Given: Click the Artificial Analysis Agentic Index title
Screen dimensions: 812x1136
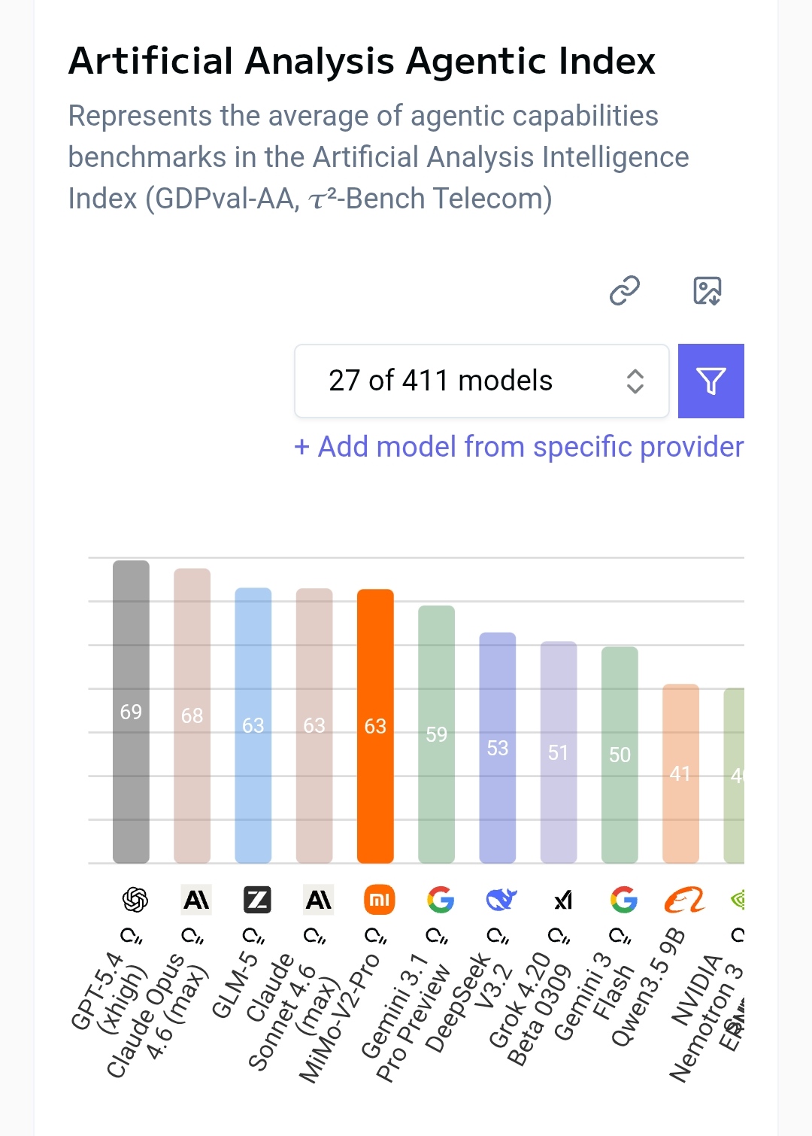Looking at the screenshot, I should (362, 61).
